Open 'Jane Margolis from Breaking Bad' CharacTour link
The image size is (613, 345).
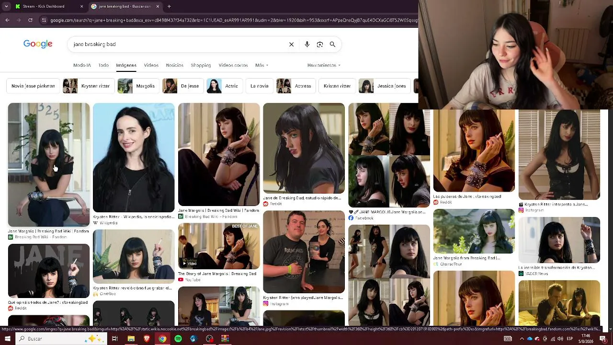click(466, 258)
